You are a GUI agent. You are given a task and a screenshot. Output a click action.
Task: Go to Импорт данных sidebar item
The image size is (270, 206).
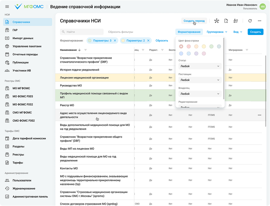(x=23, y=38)
